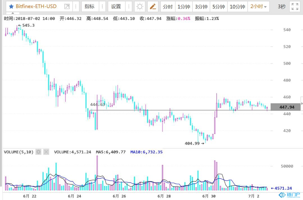Click the 6月 30 date axis label
The height and width of the screenshot is (200, 303).
209,196
